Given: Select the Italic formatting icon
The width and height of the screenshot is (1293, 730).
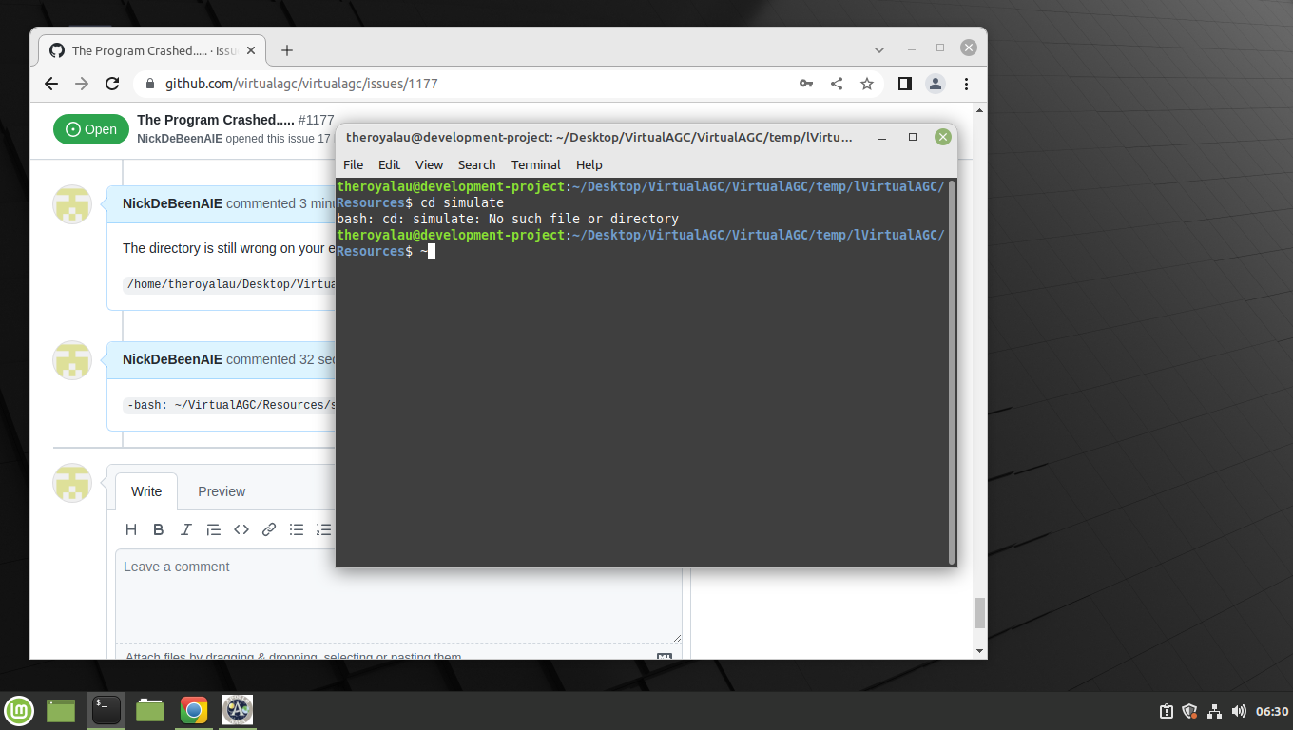Looking at the screenshot, I should (185, 529).
